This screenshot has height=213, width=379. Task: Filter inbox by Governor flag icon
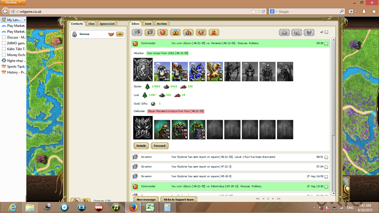point(150,32)
